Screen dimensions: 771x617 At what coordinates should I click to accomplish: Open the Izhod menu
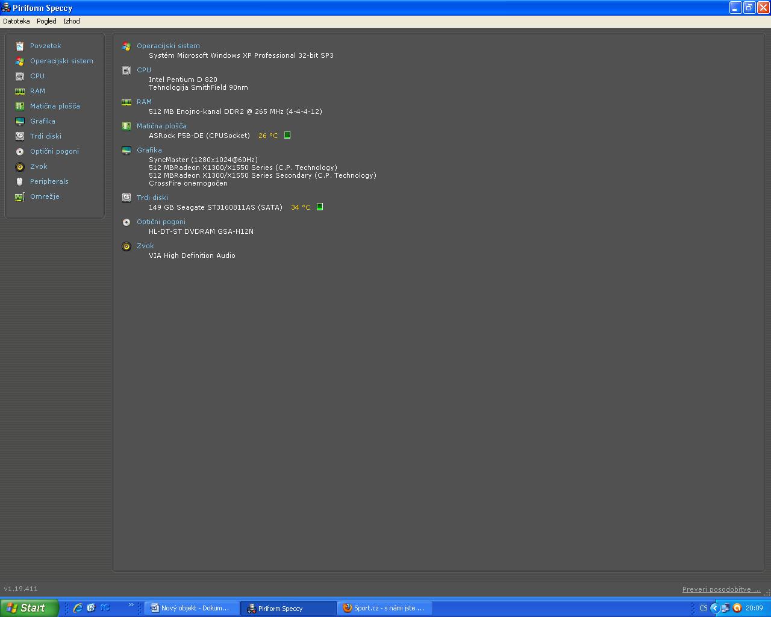point(72,21)
